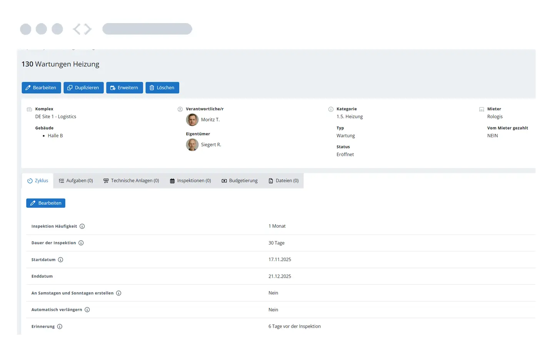Click the browser forward arrow
The width and height of the screenshot is (553, 360).
coord(88,29)
